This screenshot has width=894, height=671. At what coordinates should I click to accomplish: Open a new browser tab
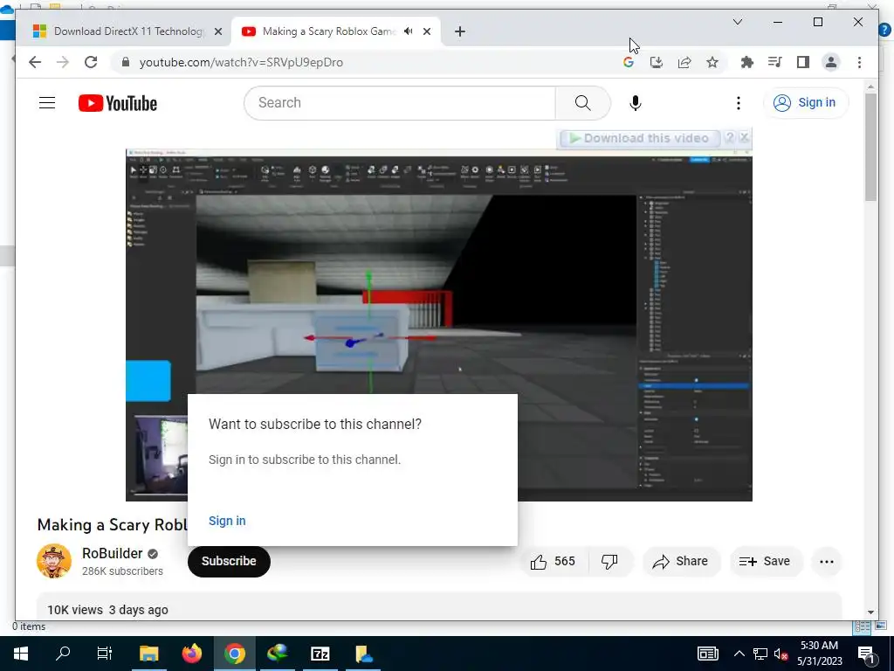click(460, 32)
